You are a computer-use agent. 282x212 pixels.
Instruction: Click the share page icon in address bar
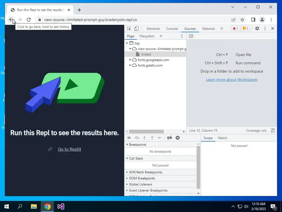[234, 20]
